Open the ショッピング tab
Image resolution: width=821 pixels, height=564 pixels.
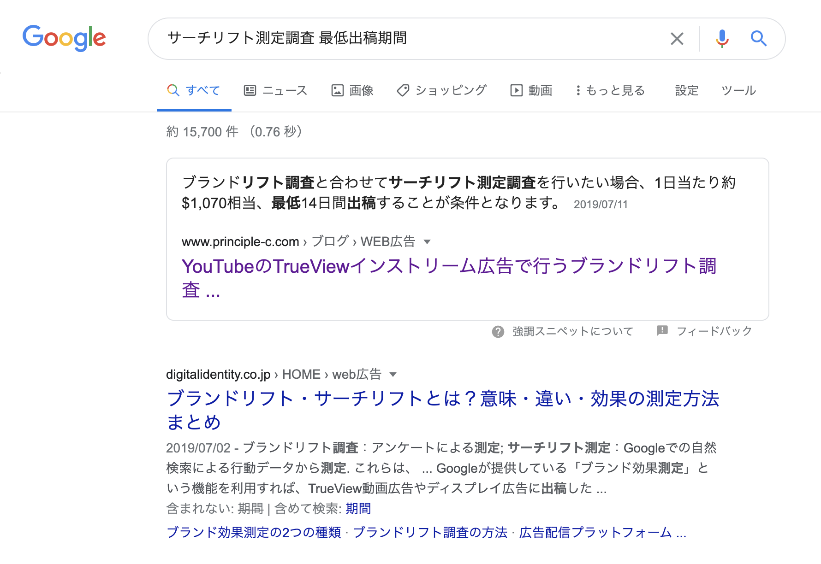(442, 90)
